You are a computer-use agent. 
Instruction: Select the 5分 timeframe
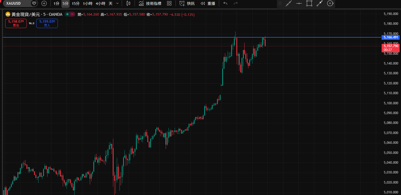(x=65, y=4)
